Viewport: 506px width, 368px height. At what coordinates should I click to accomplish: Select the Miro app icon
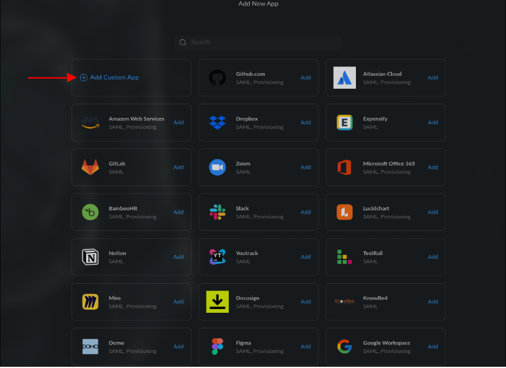90,302
